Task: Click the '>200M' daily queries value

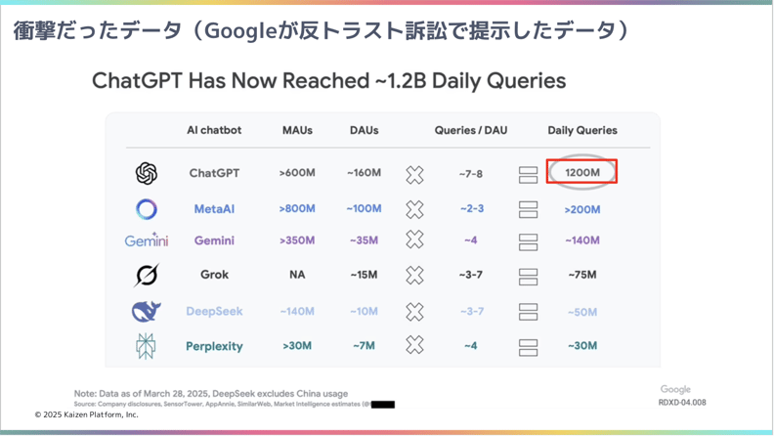Action: [x=582, y=210]
